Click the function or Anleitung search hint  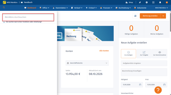tap(24, 22)
